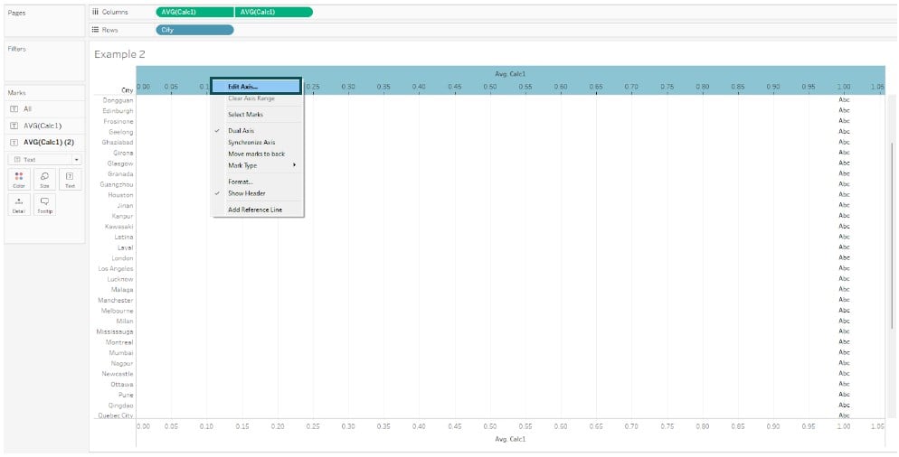
Task: Click the Example 2 sheet title
Action: [x=119, y=54]
